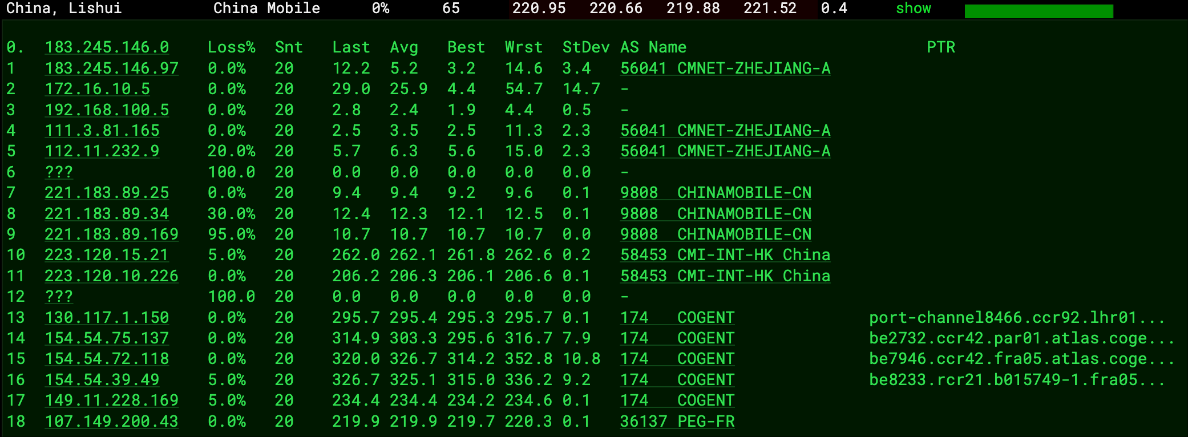
Task: Select PTR be2732.ccr42.par01.atlas text
Action: click(x=1022, y=338)
